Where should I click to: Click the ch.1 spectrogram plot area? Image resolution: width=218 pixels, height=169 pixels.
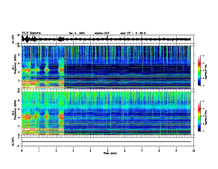pos(106,67)
